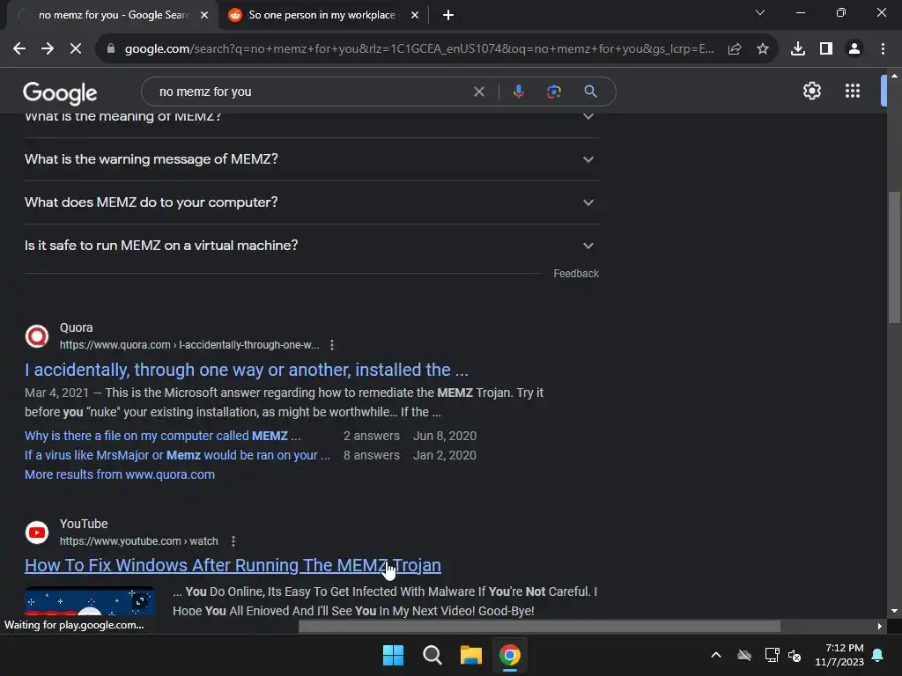This screenshot has width=902, height=676.
Task: Click the YouTube video thumbnail
Action: [x=89, y=601]
